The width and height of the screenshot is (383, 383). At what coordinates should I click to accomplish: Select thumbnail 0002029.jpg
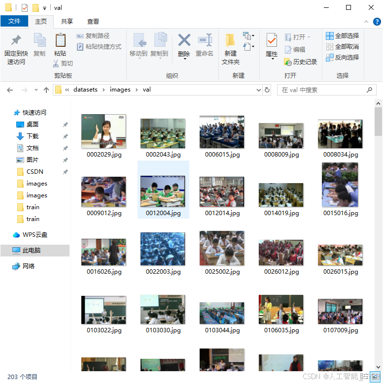(104, 131)
